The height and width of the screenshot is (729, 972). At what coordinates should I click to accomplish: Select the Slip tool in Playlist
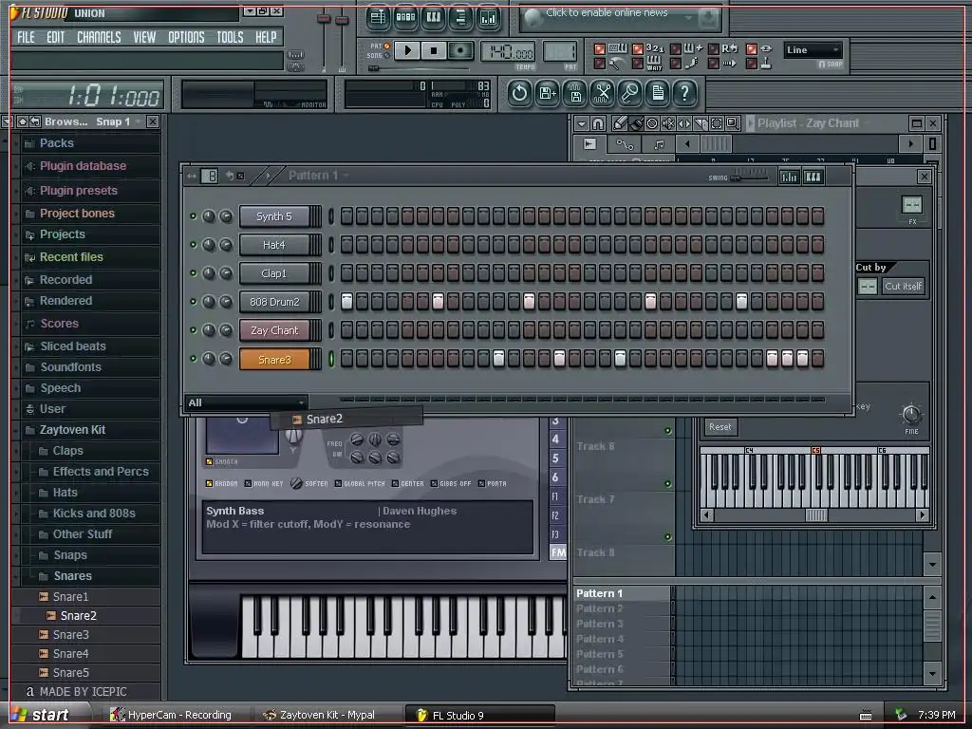pyautogui.click(x=684, y=123)
